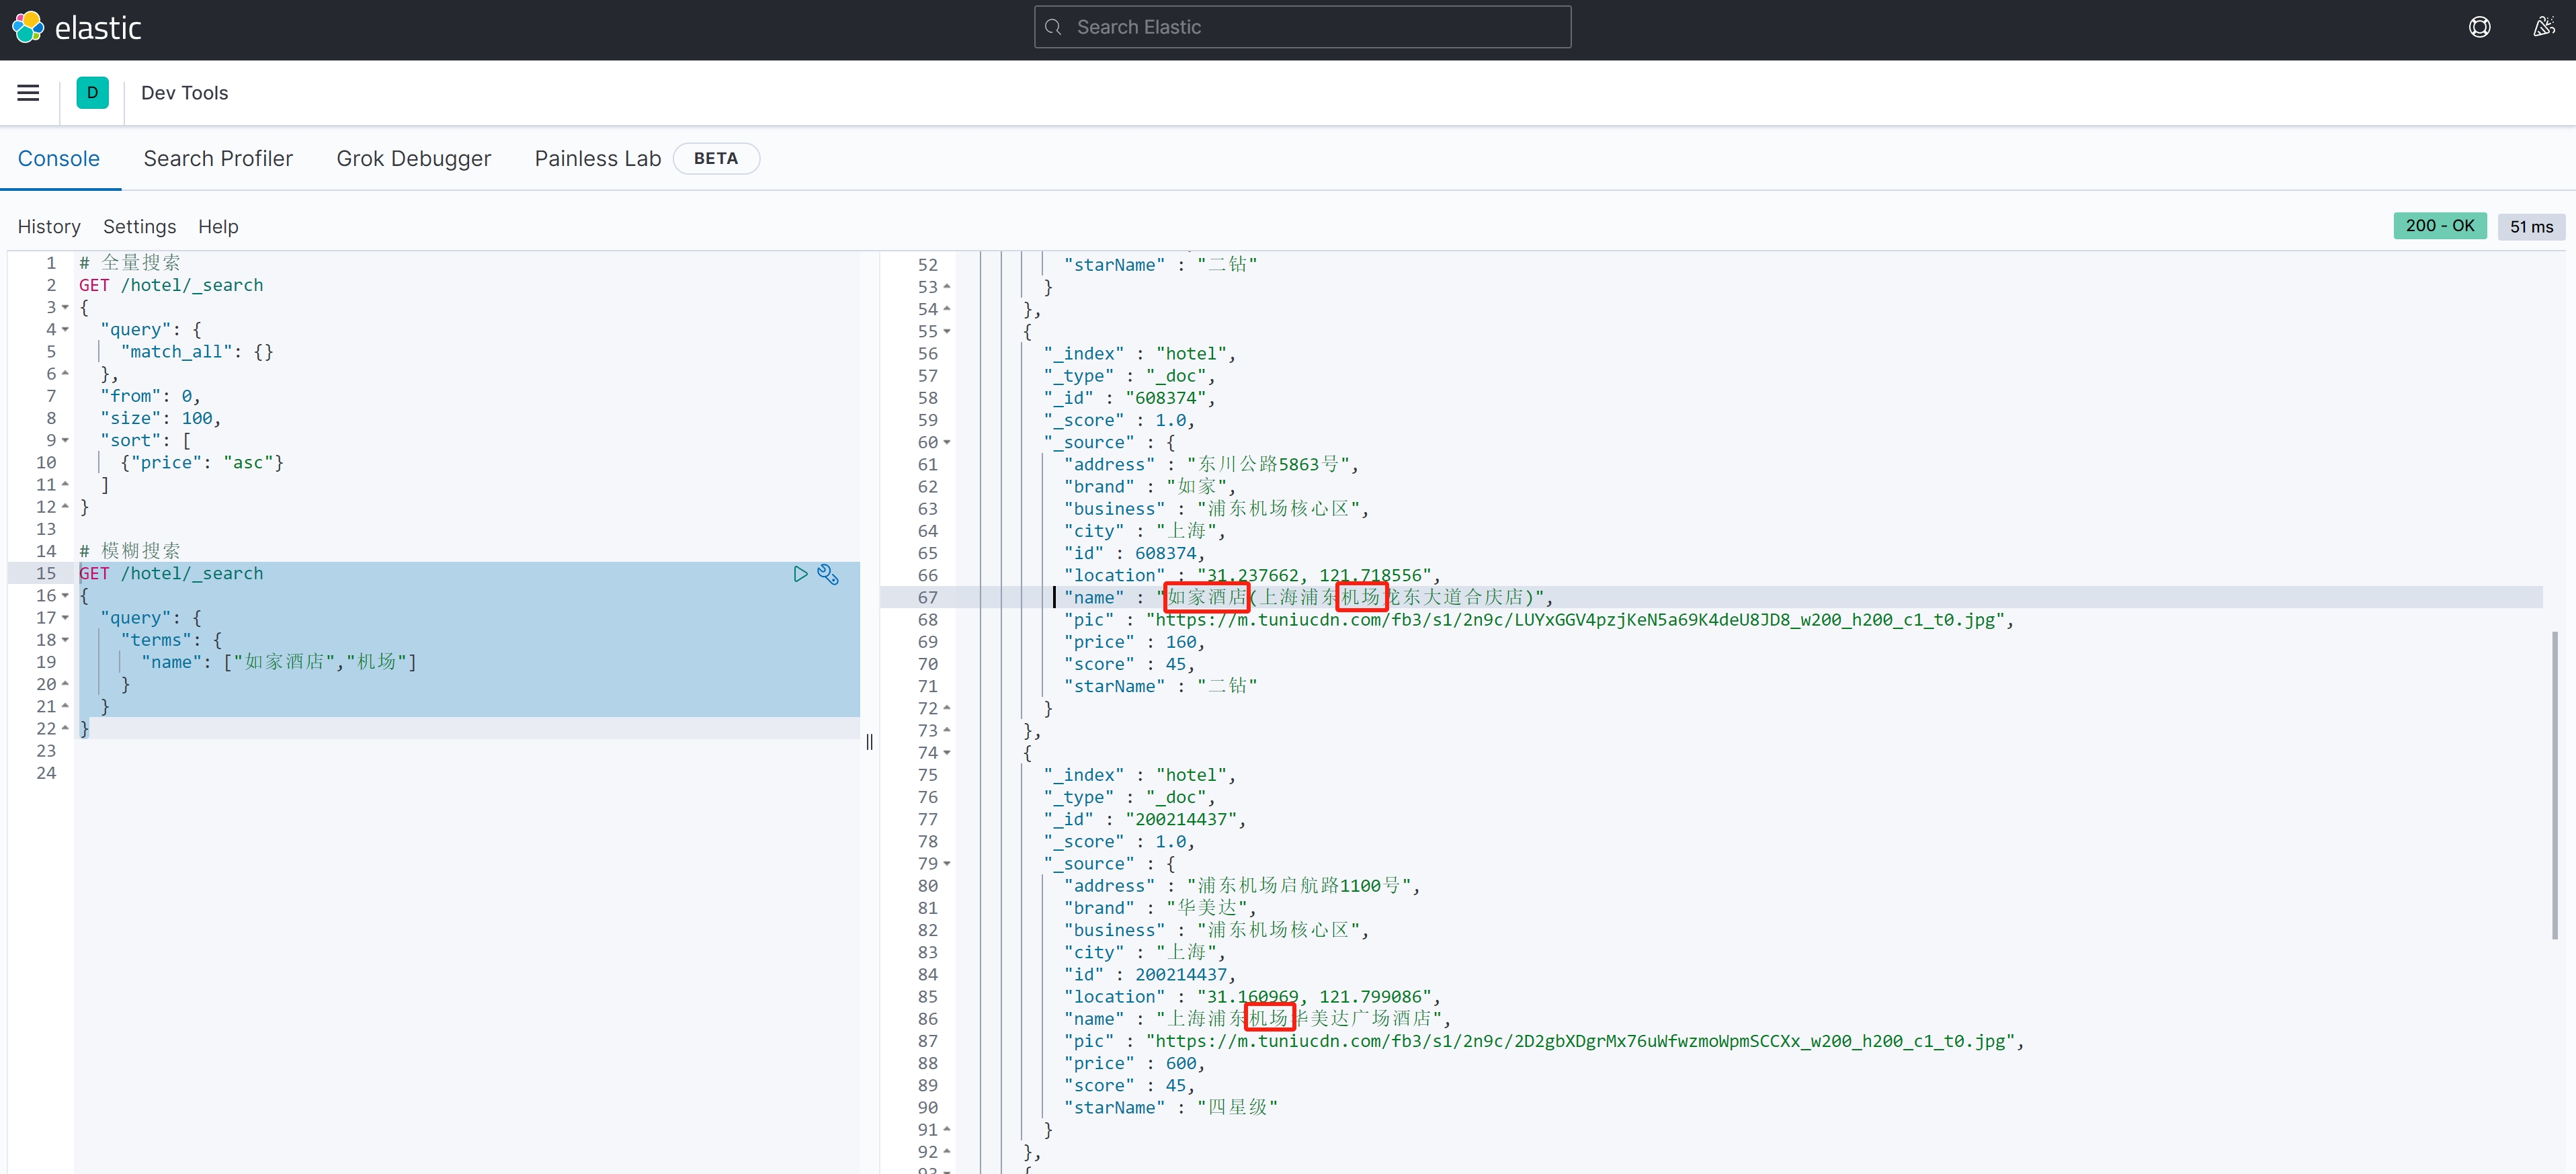Click the green D space avatar
The width and height of the screenshot is (2576, 1174).
pyautogui.click(x=92, y=93)
